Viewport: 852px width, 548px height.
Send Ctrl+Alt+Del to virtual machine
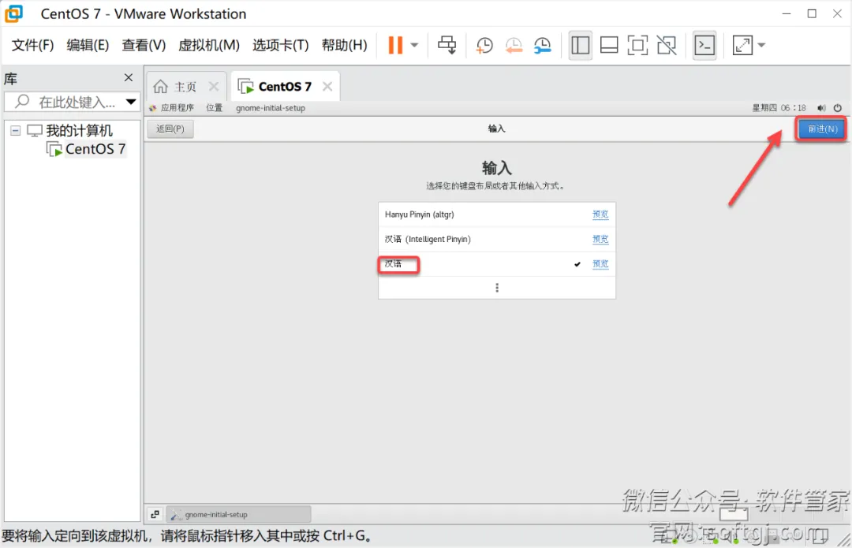(x=447, y=45)
